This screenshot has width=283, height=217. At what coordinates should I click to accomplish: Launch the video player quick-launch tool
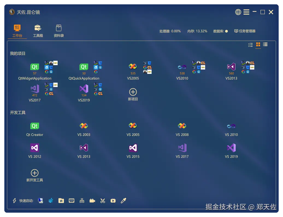(x=113, y=201)
